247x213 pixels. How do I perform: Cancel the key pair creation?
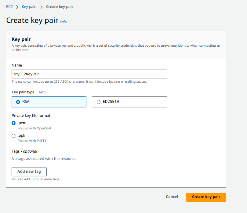click(172, 197)
